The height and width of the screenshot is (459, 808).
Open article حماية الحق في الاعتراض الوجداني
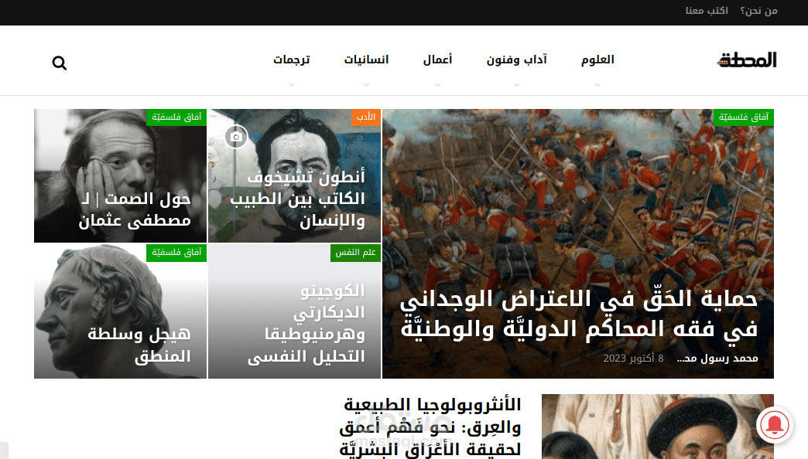(579, 314)
